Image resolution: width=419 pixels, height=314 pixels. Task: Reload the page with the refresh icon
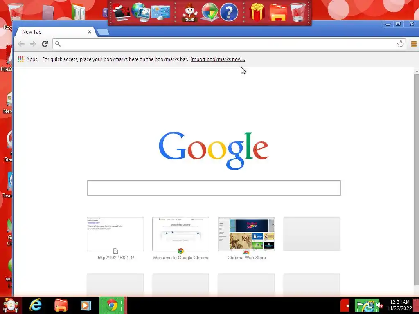click(45, 44)
